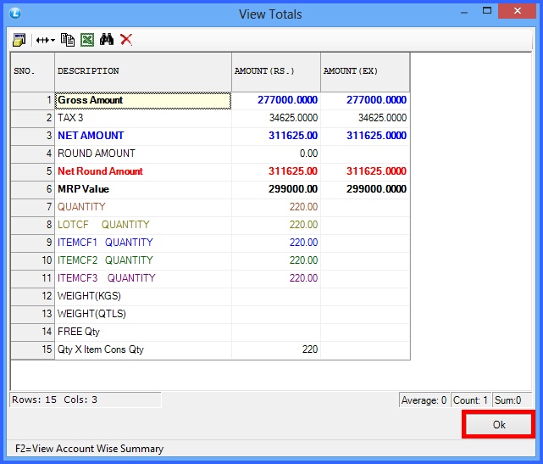
Task: Click ROUND AMOUNT value 0.00
Action: pyautogui.click(x=276, y=154)
